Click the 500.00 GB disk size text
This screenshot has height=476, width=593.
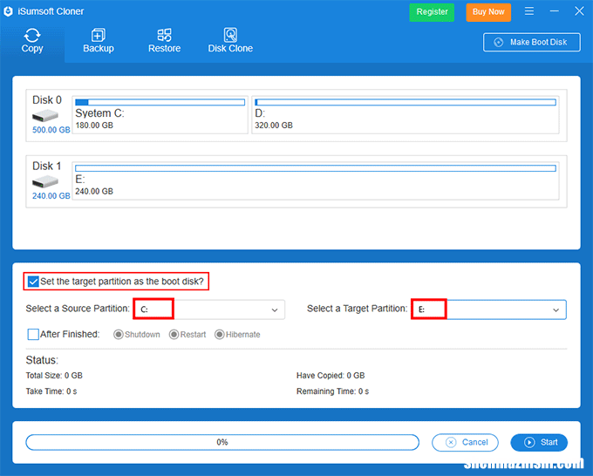pyautogui.click(x=51, y=130)
